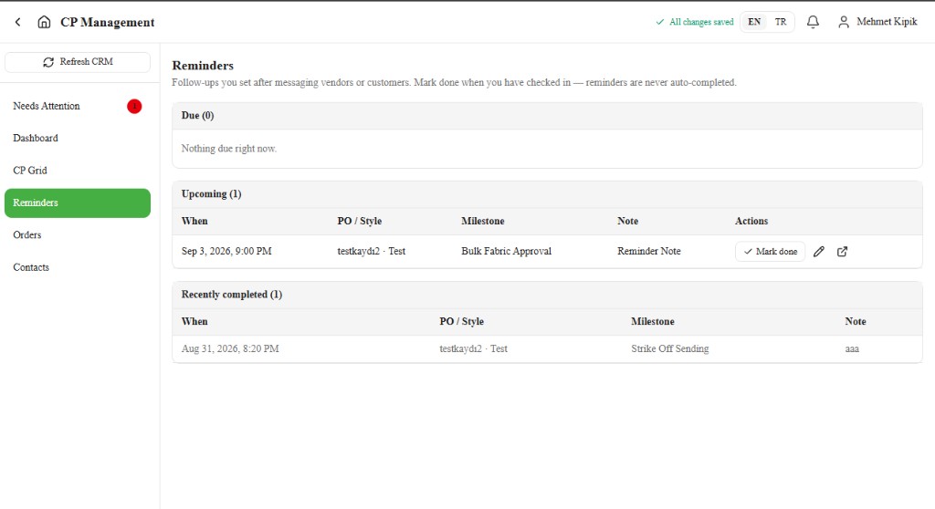Click the CP Management title

tap(108, 23)
